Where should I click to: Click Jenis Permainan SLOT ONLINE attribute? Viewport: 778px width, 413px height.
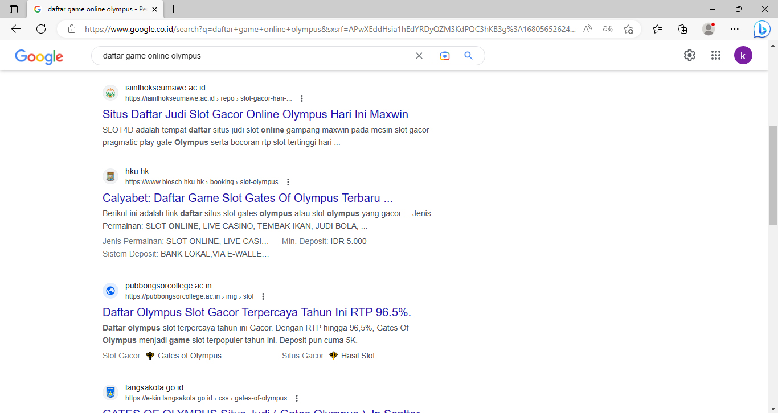pos(186,241)
